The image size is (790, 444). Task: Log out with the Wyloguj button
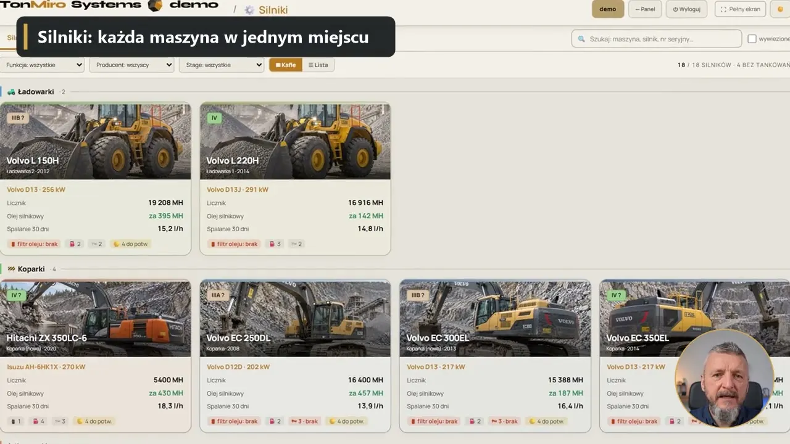coord(686,9)
